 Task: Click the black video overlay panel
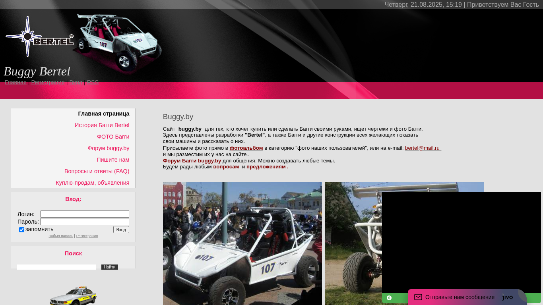pyautogui.click(x=462, y=242)
